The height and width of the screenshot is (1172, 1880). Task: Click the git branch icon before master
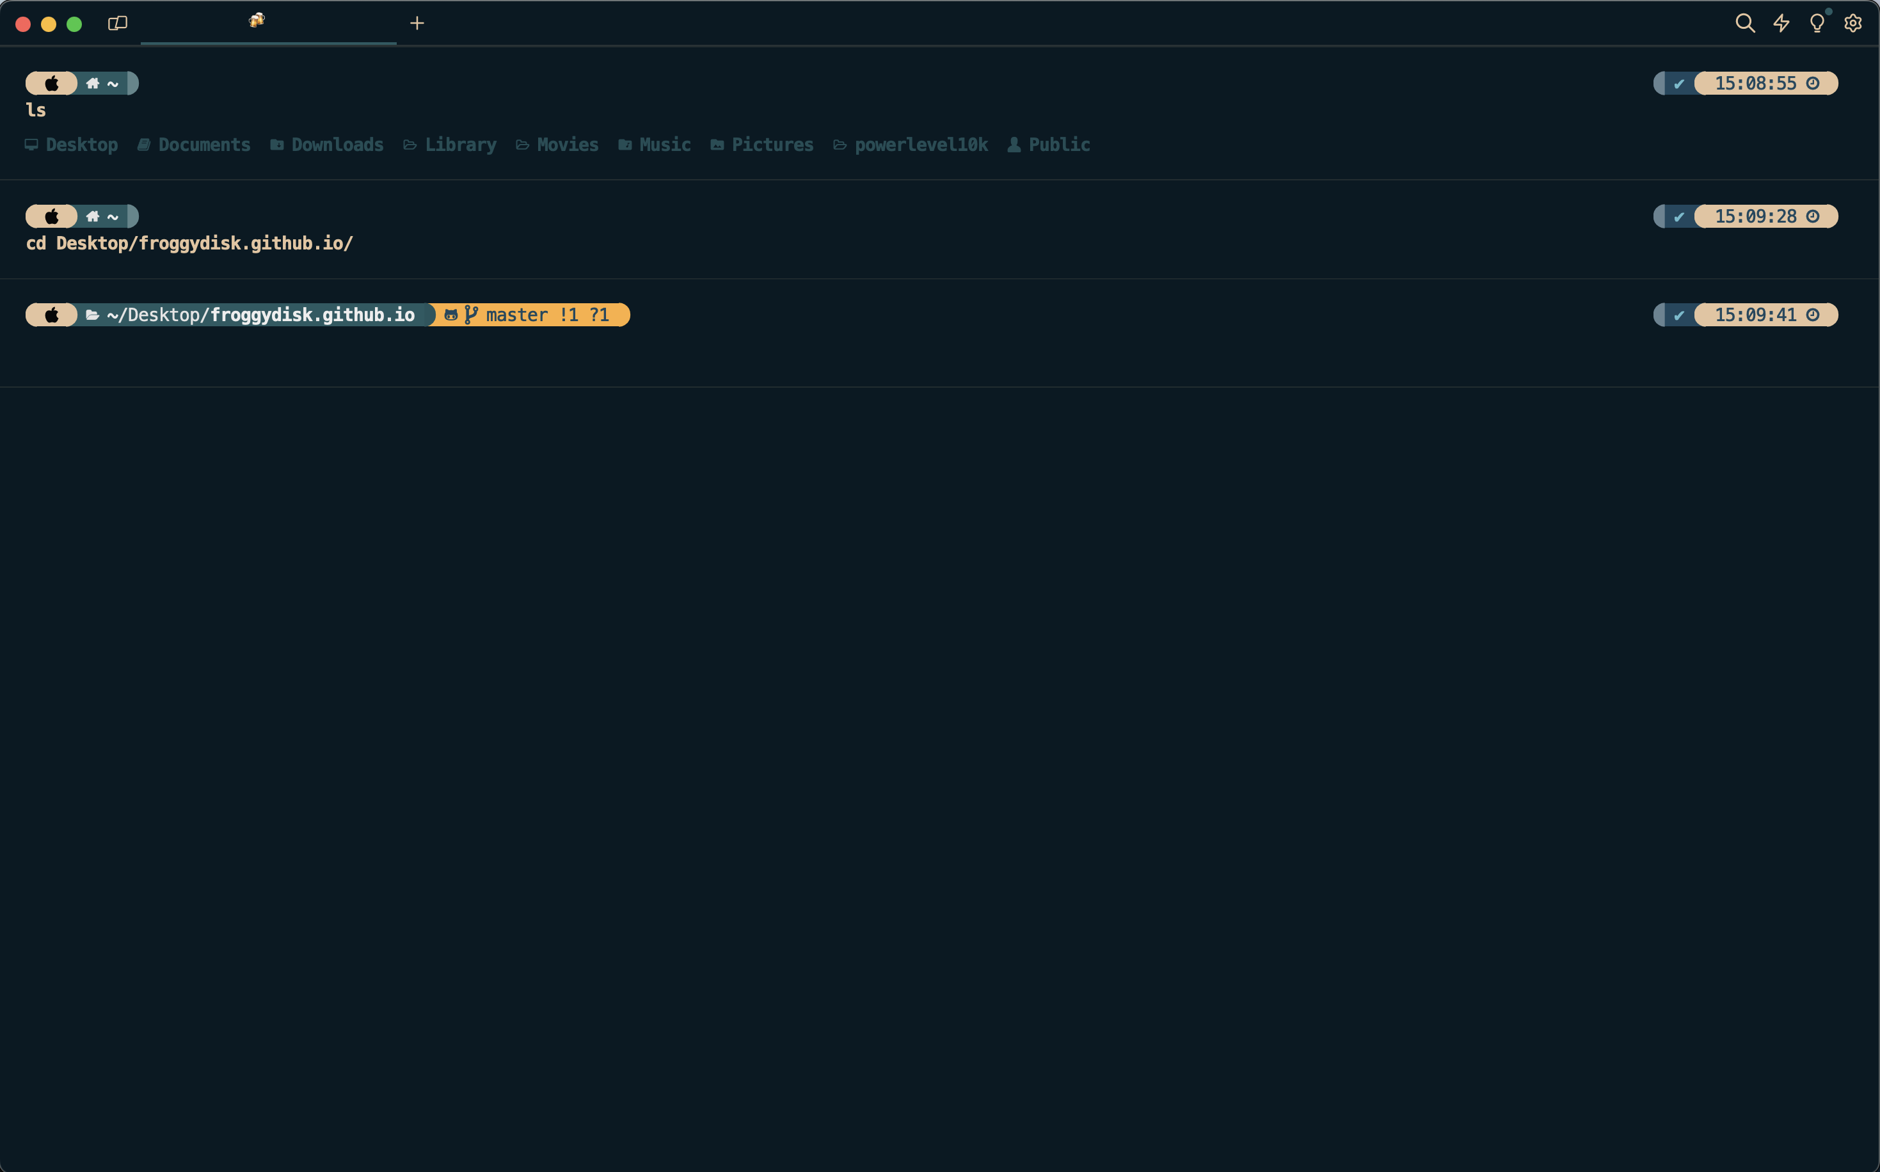coord(470,315)
